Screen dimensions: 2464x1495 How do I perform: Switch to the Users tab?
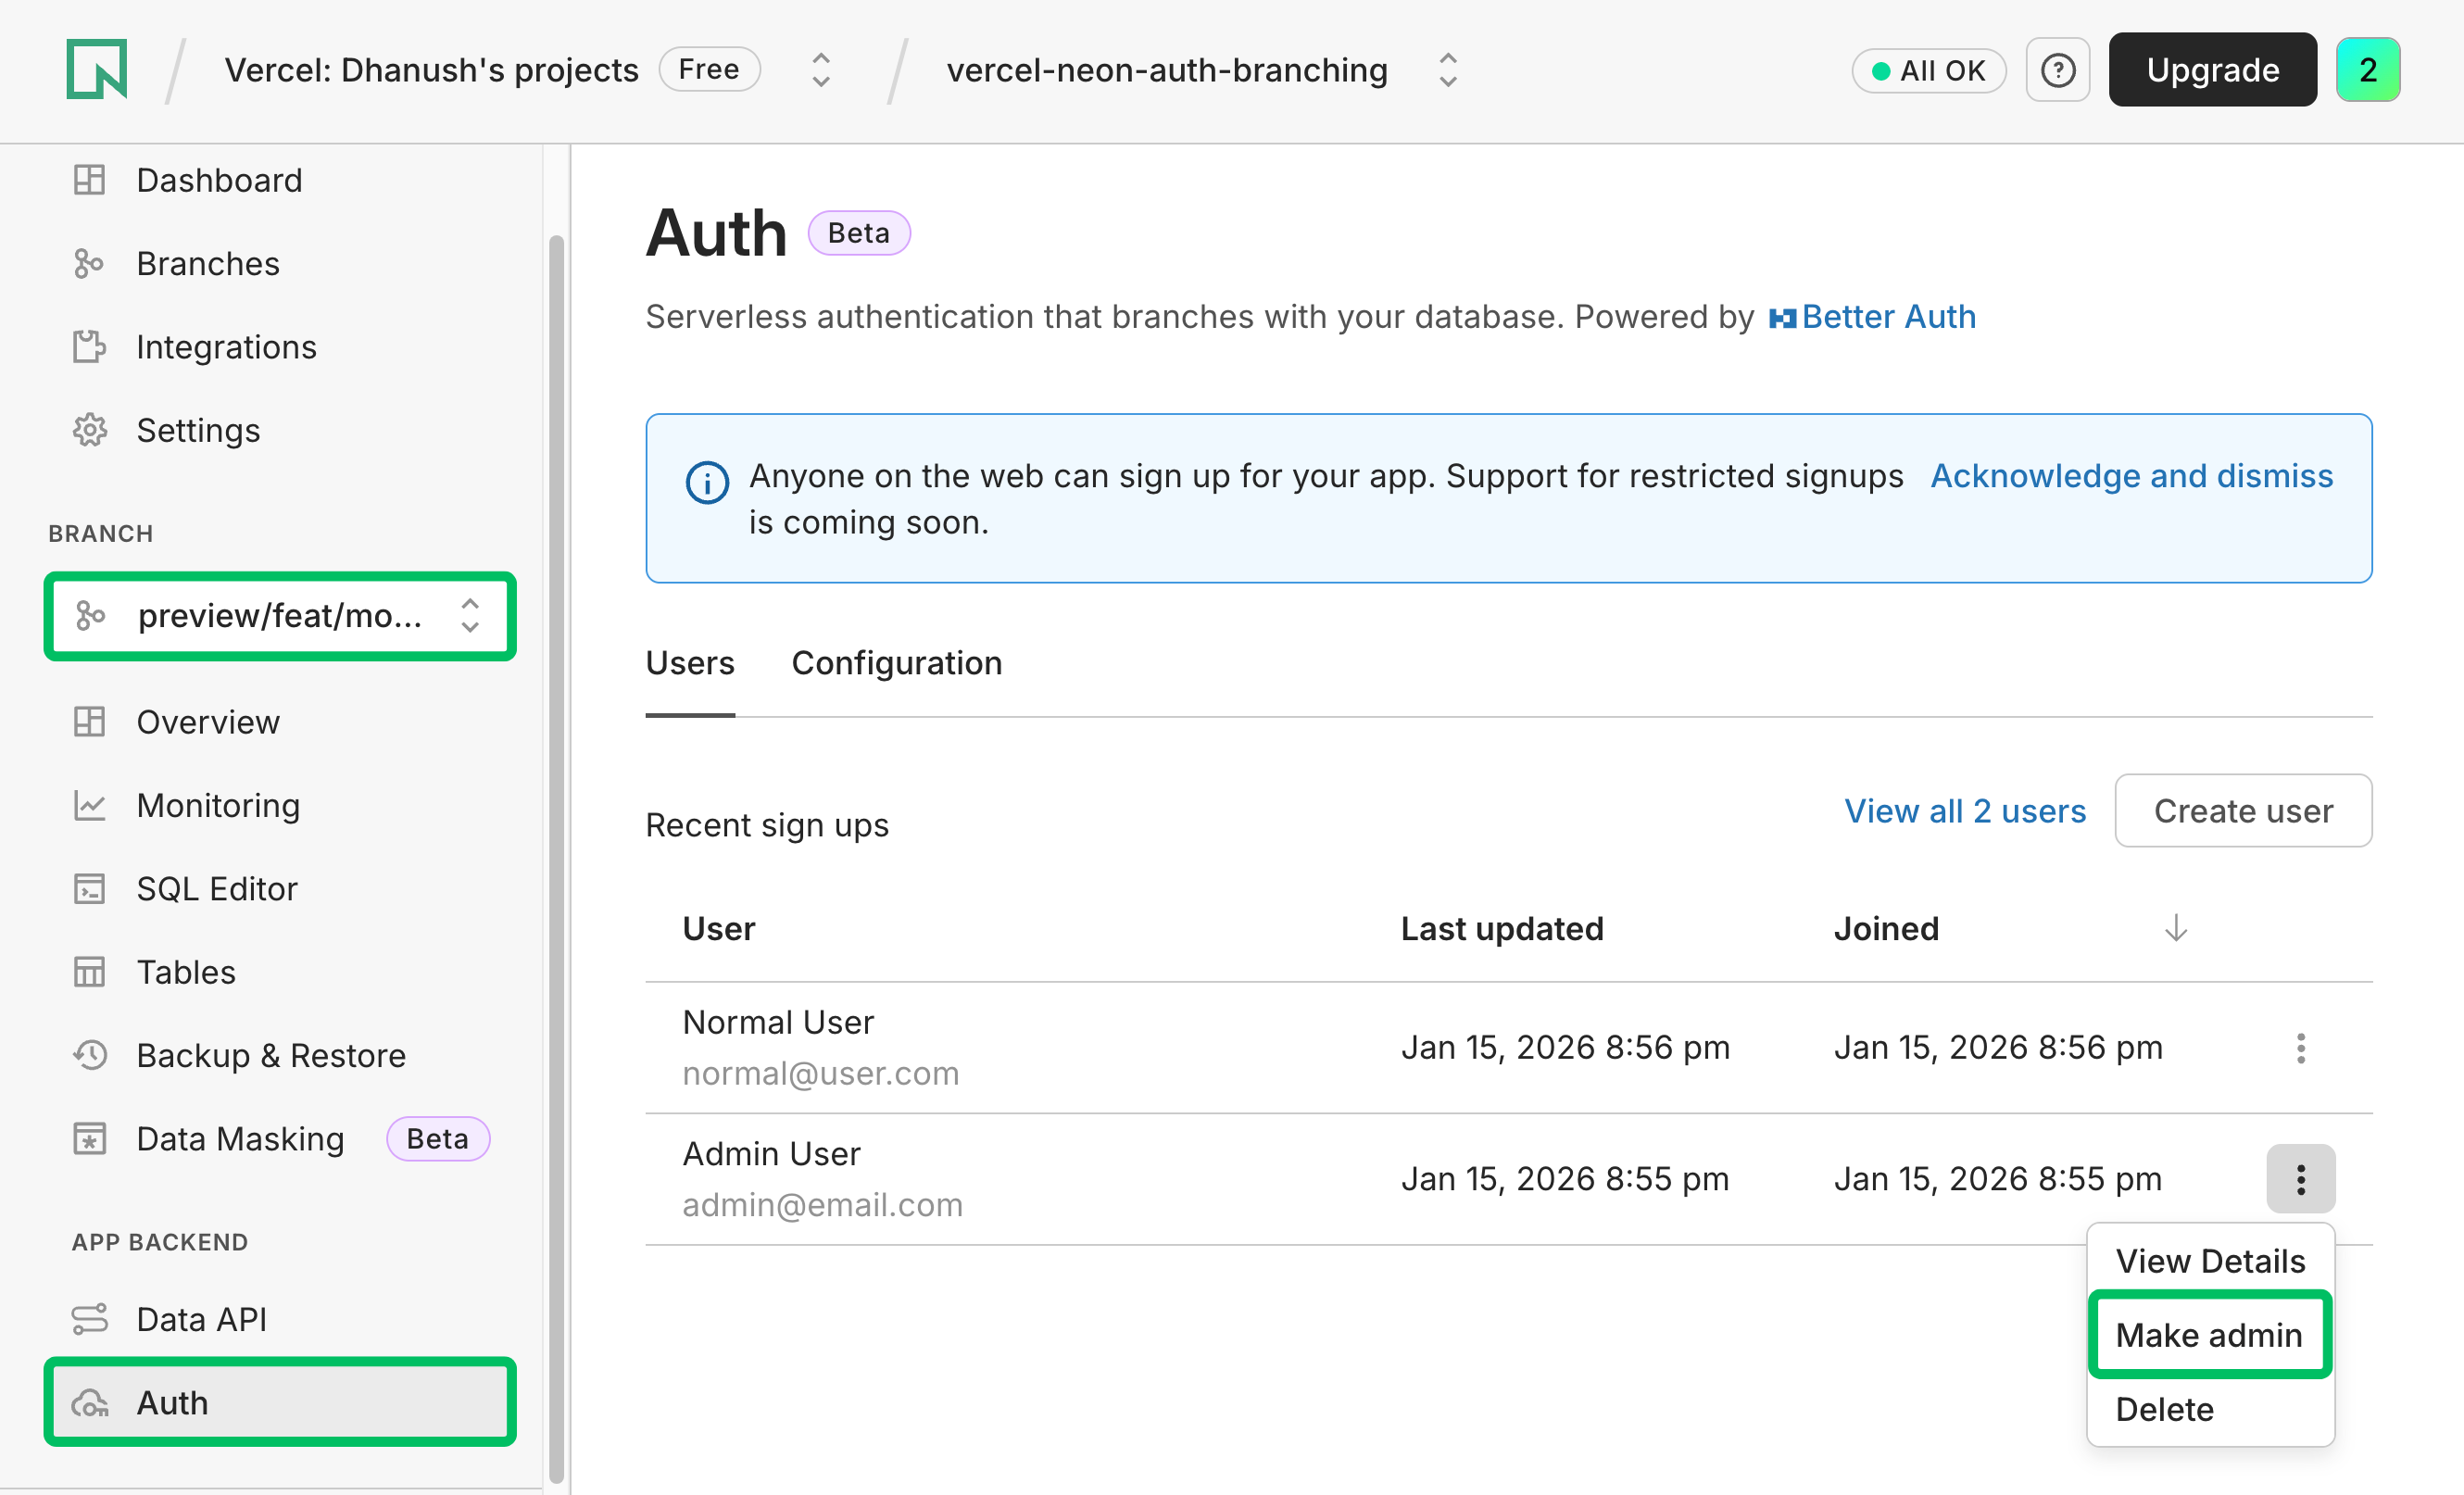point(690,663)
